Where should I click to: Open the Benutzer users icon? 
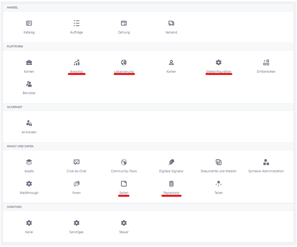point(29,84)
